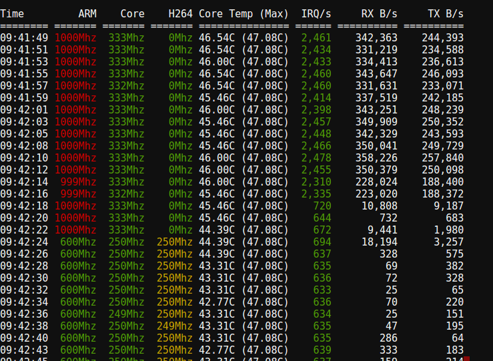
Task: Click the 600Mhz ARM value at 09:42:24
Action: tap(78, 242)
